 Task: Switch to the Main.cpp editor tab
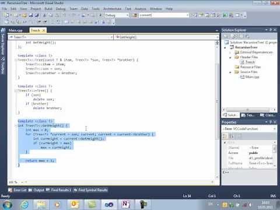16,30
